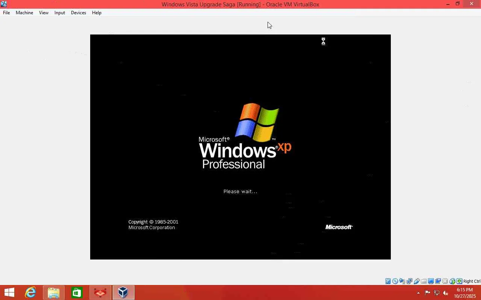Open the network icon in the system tray
This screenshot has height=300, width=481.
point(437,293)
